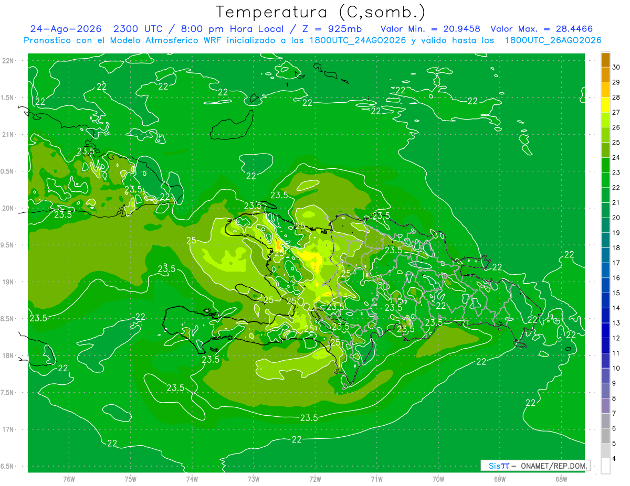630x486 pixels.
Task: Click the "20N" latitude axis label
Action: (x=8, y=208)
